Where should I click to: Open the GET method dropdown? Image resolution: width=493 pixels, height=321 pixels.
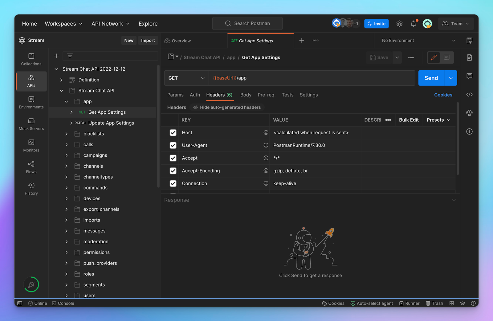186,78
